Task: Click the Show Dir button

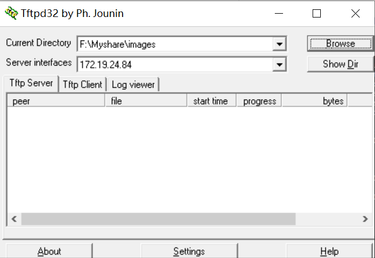Action: tap(341, 64)
